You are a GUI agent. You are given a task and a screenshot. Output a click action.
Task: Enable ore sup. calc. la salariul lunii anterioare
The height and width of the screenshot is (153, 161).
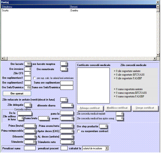click(34, 78)
